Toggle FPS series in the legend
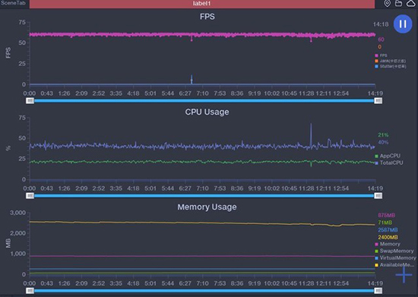This screenshot has height=297, width=418. coord(382,55)
